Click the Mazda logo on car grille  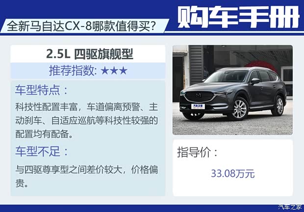(198, 95)
